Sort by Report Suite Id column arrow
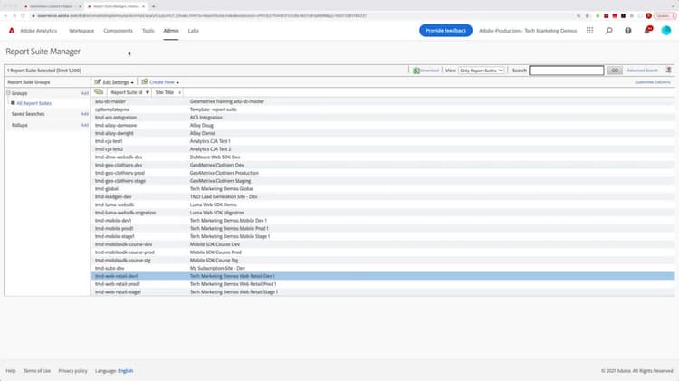The image size is (679, 381). 148,92
